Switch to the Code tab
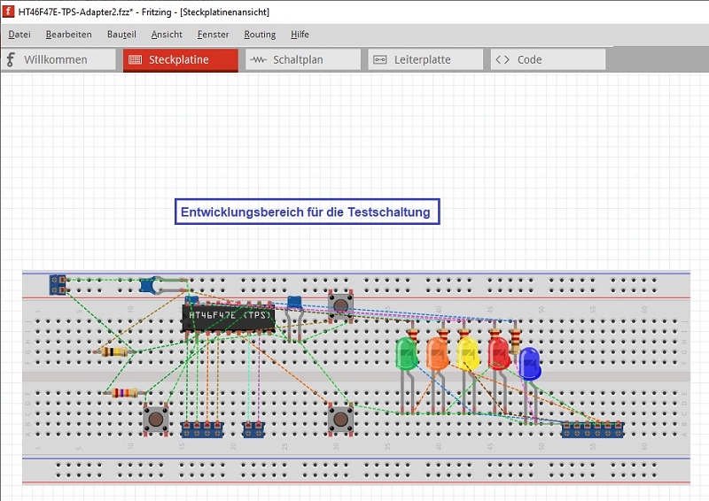The image size is (709, 501). 548,59
